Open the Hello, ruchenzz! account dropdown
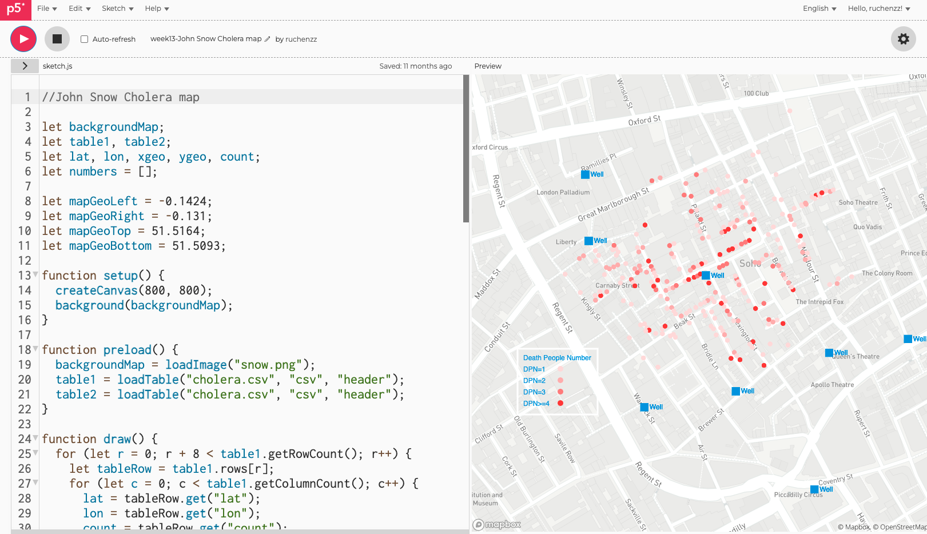The width and height of the screenshot is (927, 534). 879,8
